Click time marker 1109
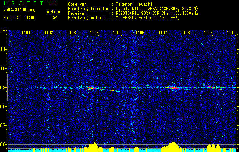 pyautogui.click(x=208, y=33)
